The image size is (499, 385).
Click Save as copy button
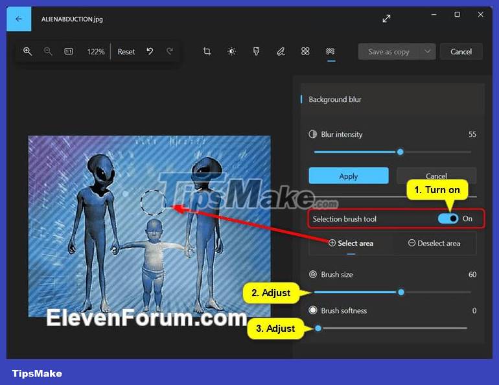click(x=389, y=52)
